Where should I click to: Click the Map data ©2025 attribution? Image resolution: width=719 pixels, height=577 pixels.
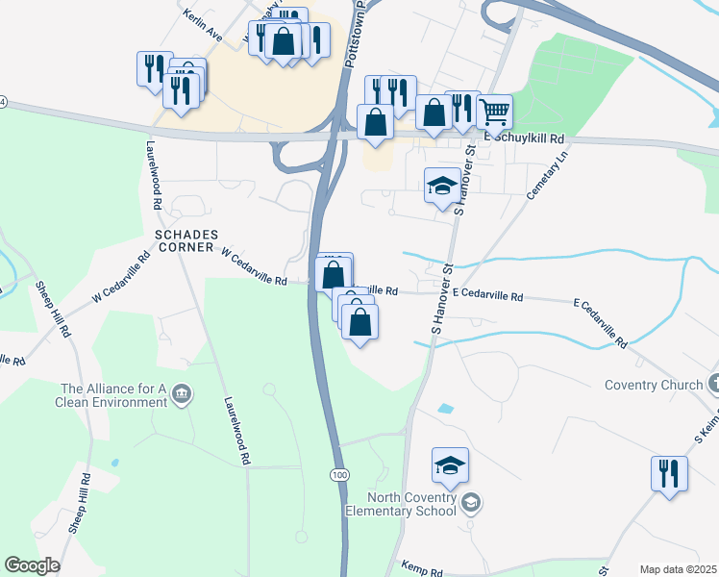678,569
